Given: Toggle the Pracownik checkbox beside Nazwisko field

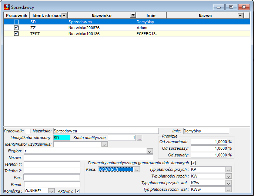Looking at the screenshot, I should (28, 131).
